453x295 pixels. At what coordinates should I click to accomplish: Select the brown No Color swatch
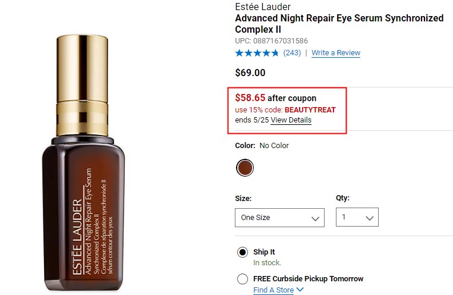point(245,168)
